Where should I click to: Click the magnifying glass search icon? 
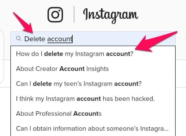pos(19,38)
